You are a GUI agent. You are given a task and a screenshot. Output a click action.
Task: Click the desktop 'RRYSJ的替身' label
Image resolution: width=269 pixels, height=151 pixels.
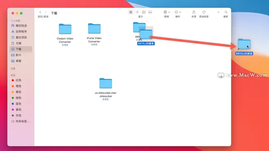click(244, 54)
